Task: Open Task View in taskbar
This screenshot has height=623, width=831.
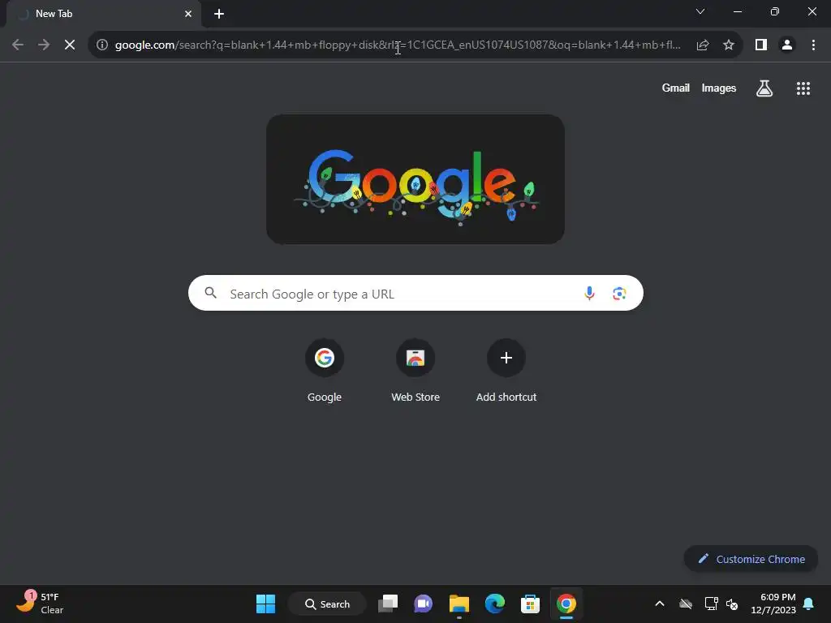Action: click(388, 604)
